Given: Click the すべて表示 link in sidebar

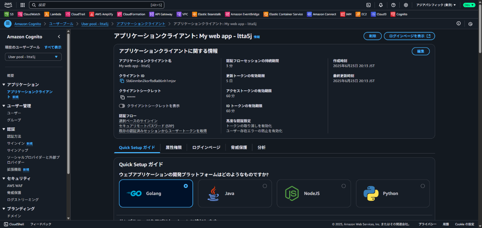Looking at the screenshot, I should pyautogui.click(x=53, y=47).
